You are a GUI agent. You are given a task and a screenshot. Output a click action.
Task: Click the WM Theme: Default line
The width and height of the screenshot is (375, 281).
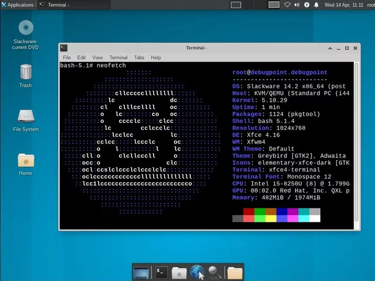(x=263, y=149)
